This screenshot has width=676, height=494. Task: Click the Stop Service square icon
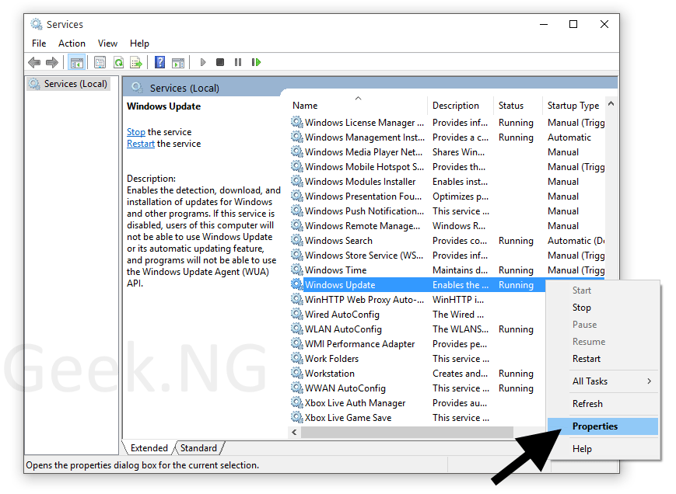pyautogui.click(x=220, y=62)
